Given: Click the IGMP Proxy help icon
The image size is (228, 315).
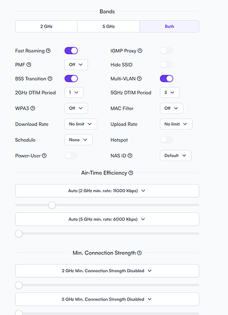Looking at the screenshot, I should [140, 50].
